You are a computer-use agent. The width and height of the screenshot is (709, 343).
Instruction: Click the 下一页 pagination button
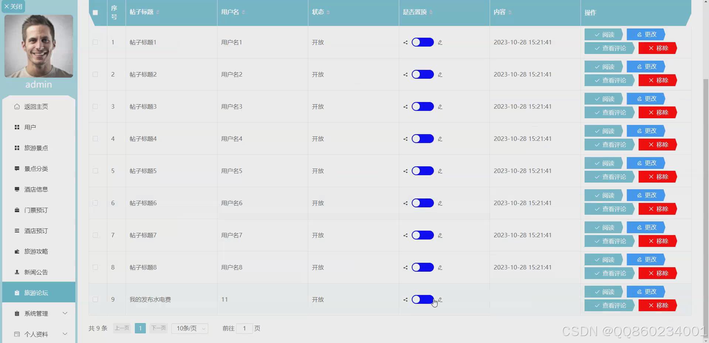click(x=159, y=328)
